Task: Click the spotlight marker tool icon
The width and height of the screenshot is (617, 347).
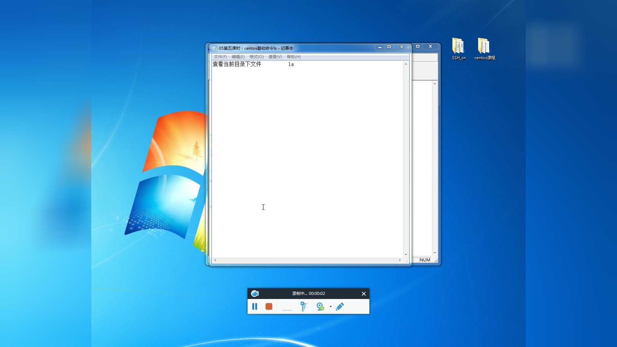Action: click(304, 307)
